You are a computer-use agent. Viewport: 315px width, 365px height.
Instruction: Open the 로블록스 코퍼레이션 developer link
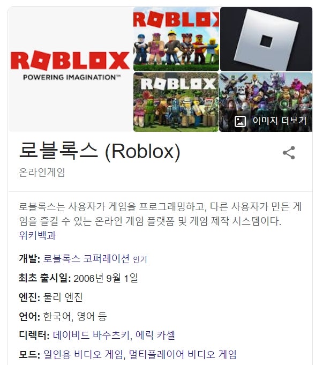[x=86, y=259]
